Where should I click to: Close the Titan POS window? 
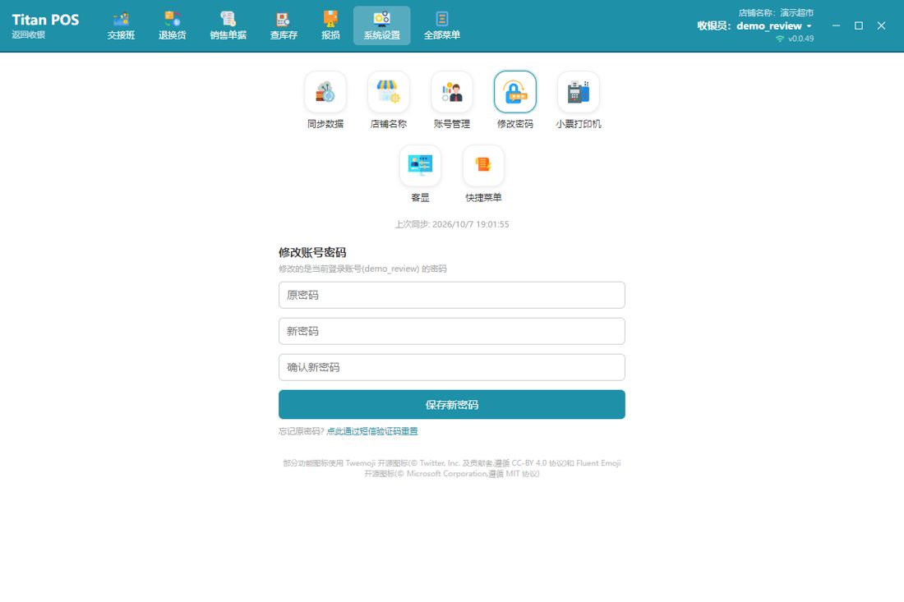point(881,25)
